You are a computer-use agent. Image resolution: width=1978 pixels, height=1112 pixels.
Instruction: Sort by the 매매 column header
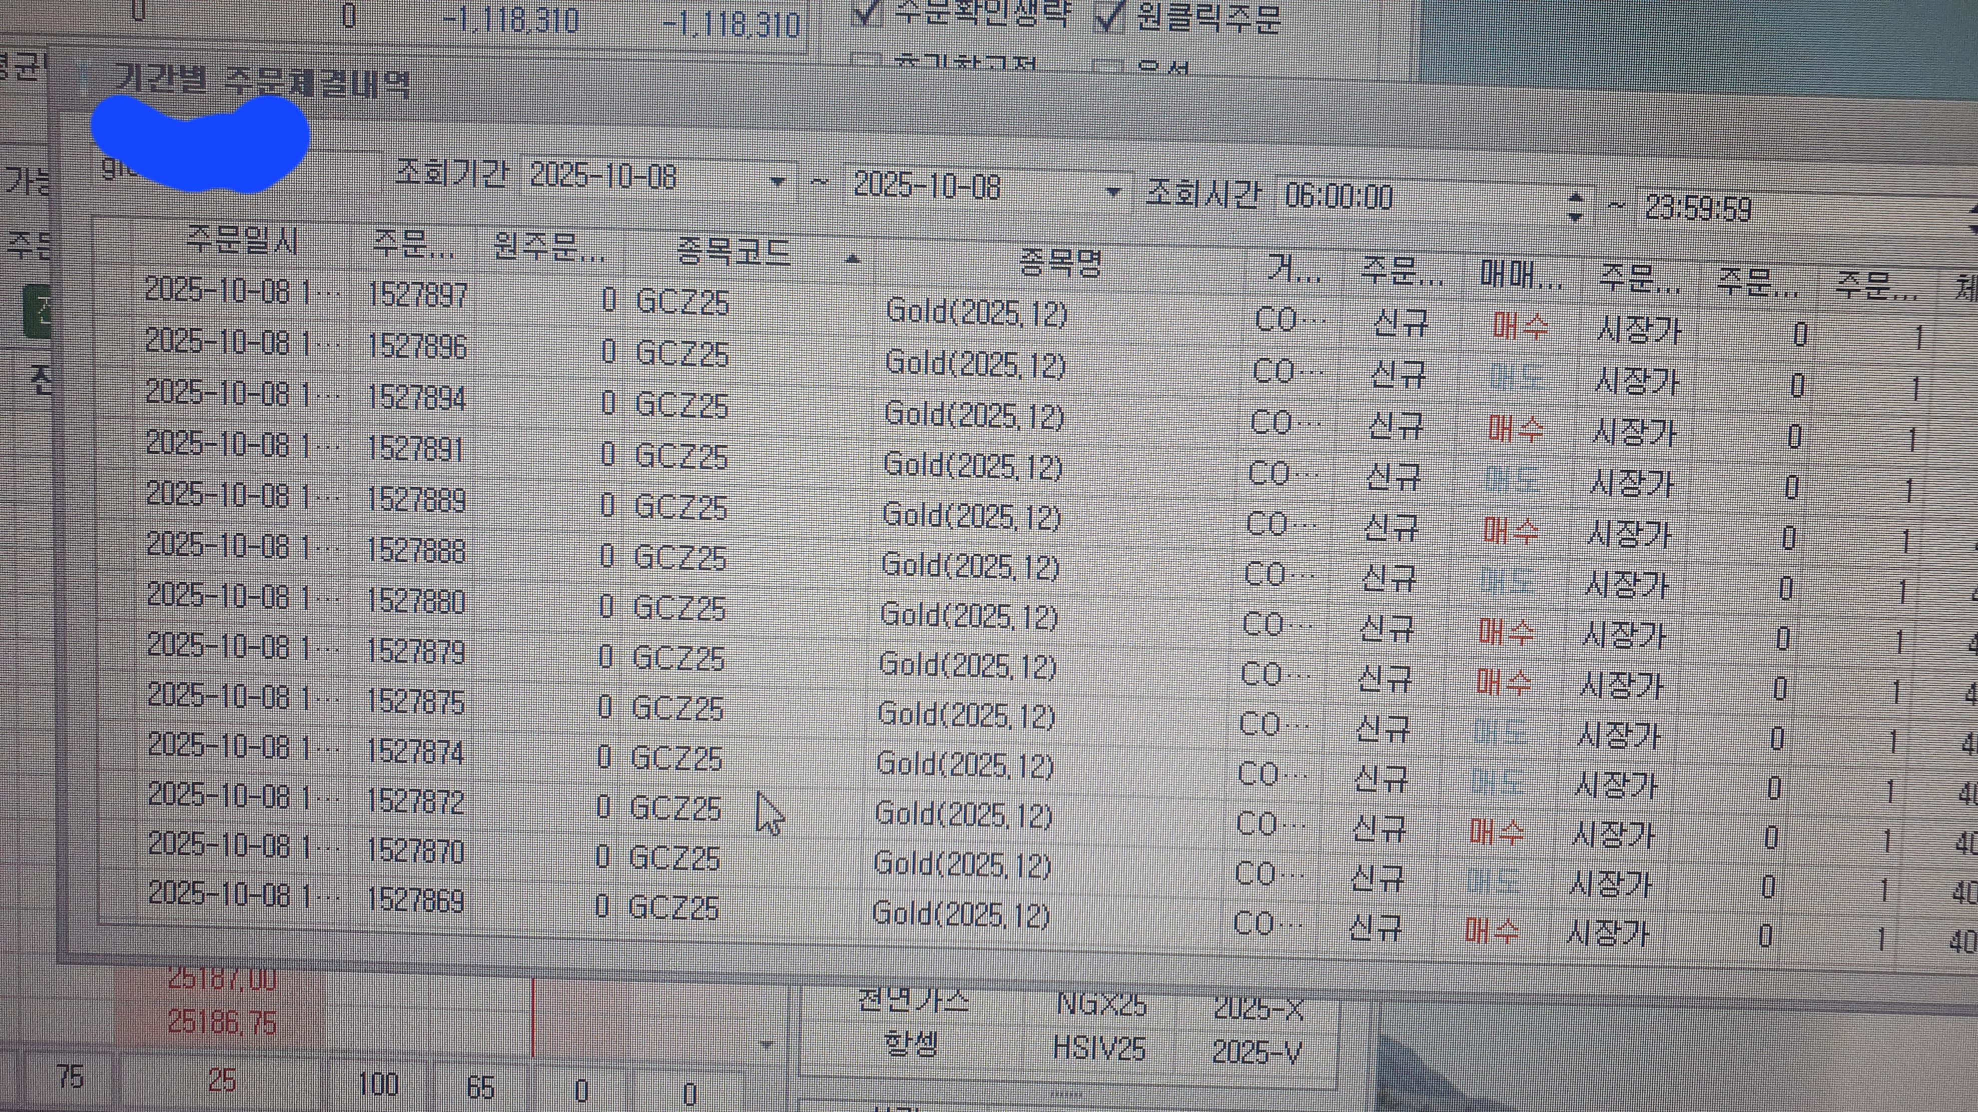click(1520, 276)
